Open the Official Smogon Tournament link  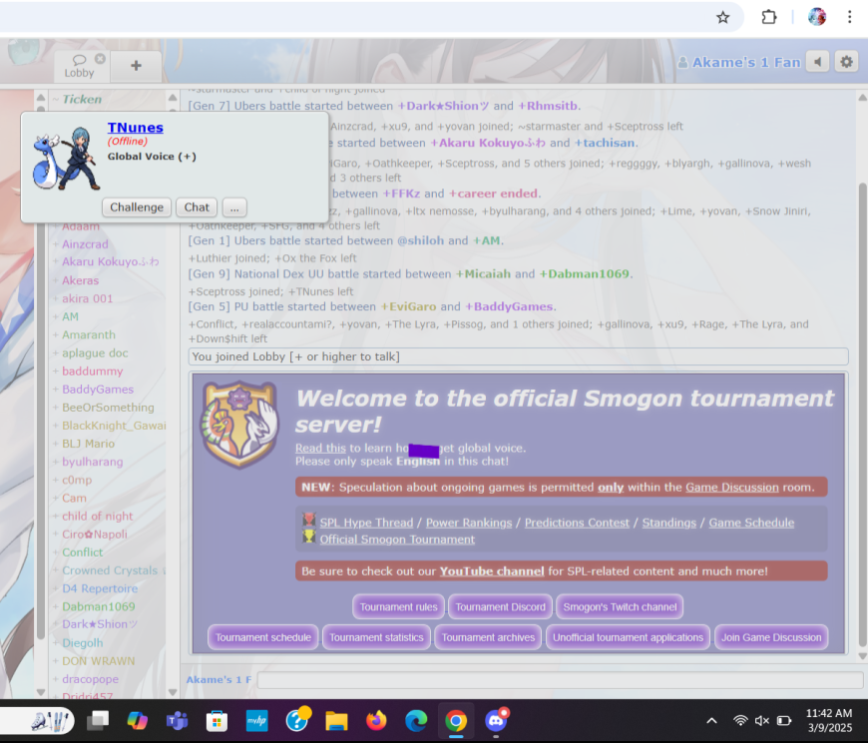point(397,540)
